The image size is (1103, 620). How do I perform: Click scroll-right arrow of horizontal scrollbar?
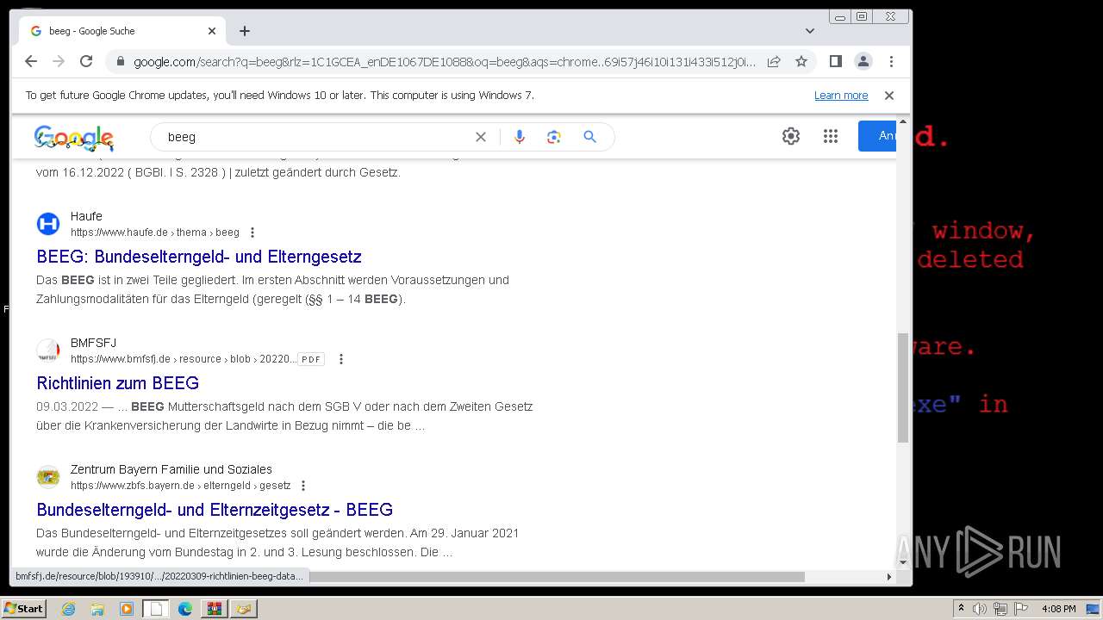coord(889,576)
